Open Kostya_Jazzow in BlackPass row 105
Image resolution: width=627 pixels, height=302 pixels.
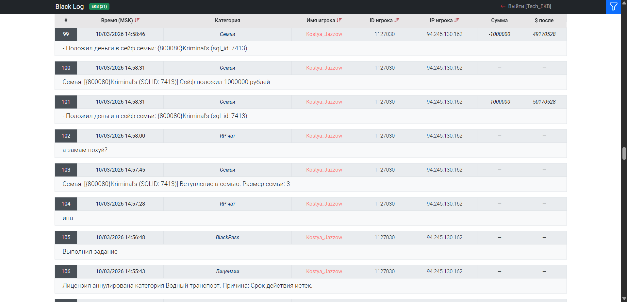pos(324,238)
